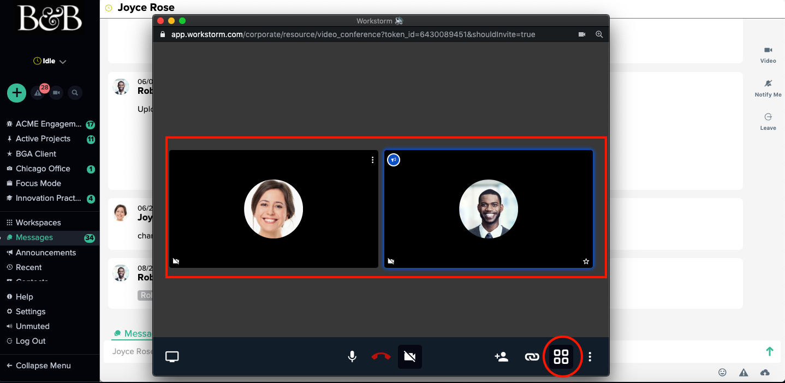Click the Active Projects 11 badge

91,139
